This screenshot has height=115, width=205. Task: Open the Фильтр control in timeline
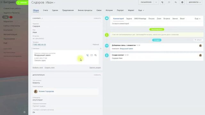[x=198, y=40]
